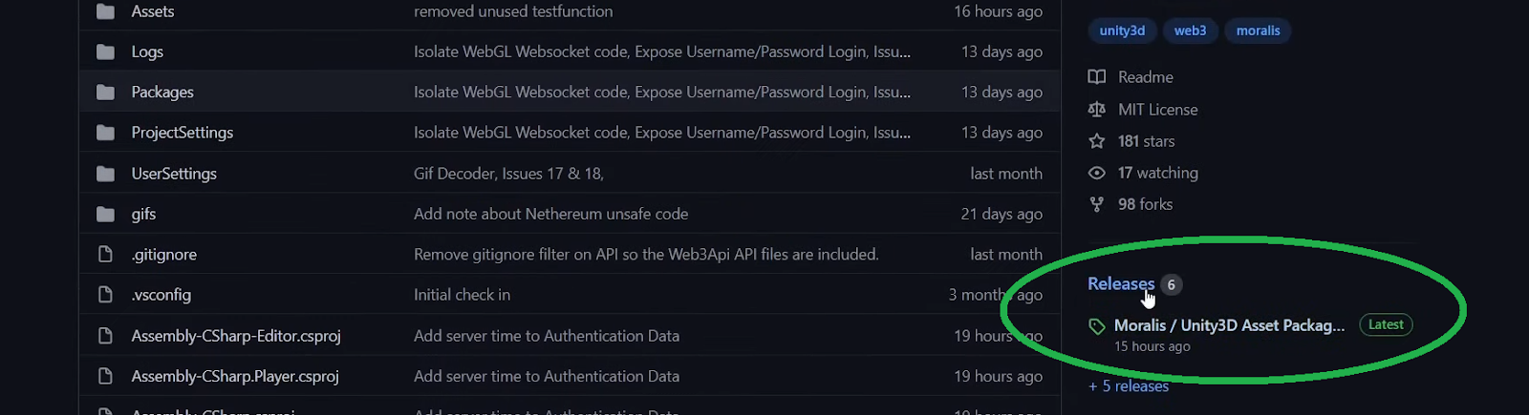Open commit 'Add note about Nethereum unsafe code'
1529x415 pixels.
point(550,214)
